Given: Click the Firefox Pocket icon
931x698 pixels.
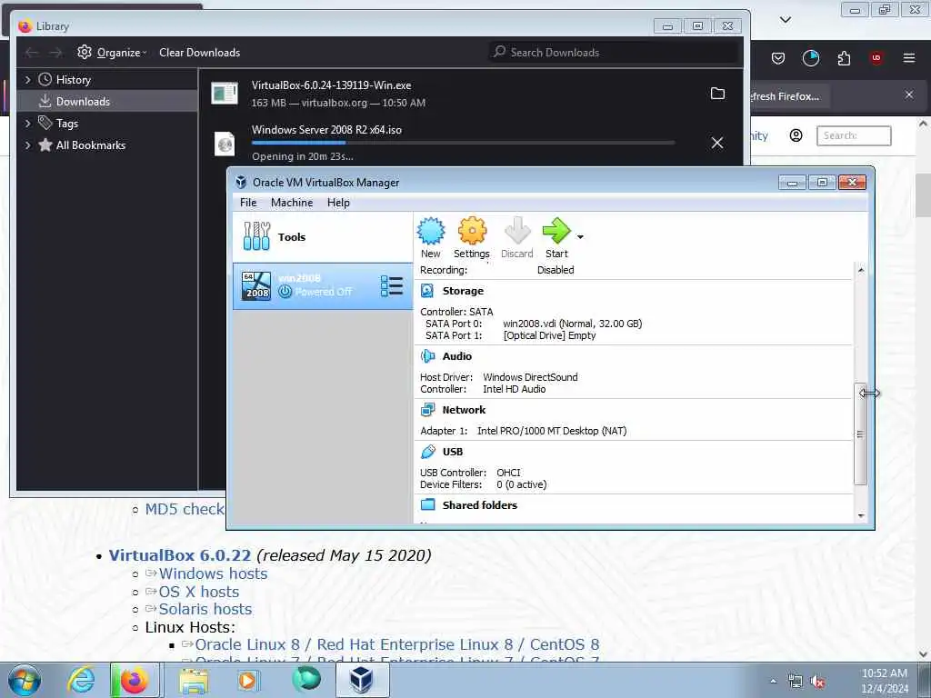Looking at the screenshot, I should pos(778,57).
